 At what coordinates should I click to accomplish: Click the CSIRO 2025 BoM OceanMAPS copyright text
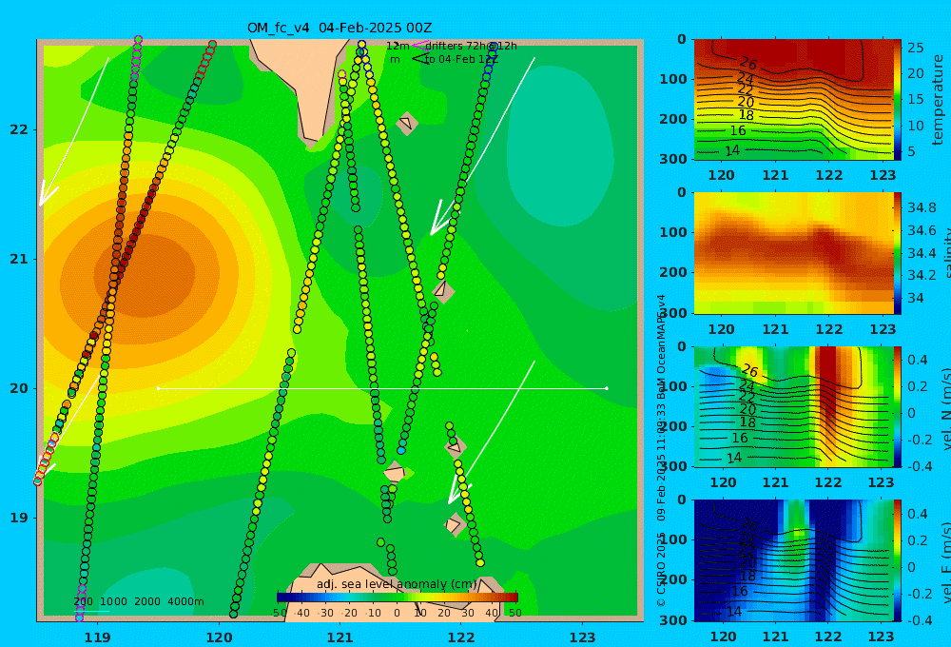tap(661, 450)
